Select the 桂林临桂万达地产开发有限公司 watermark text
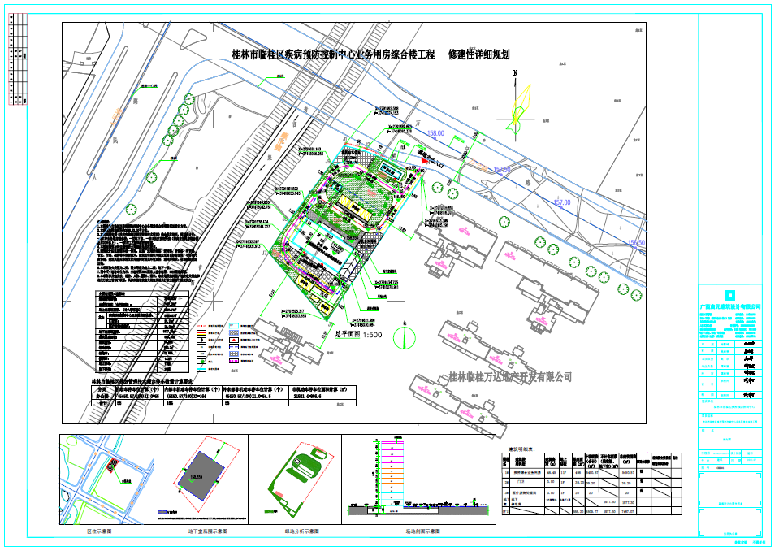 (x=510, y=377)
